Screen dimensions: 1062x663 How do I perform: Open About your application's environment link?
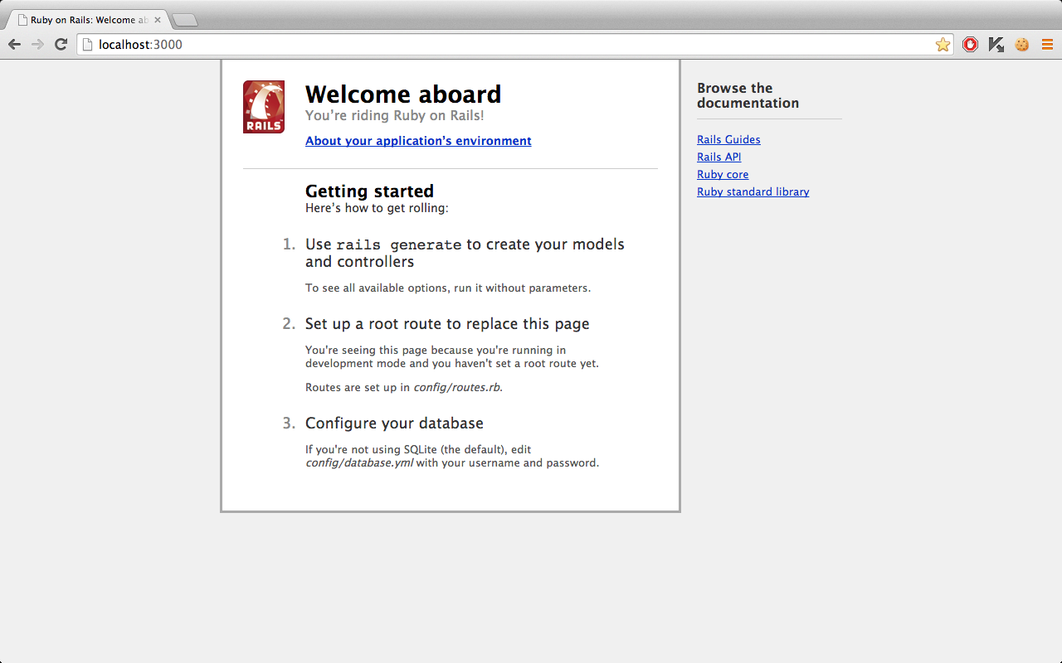point(418,141)
